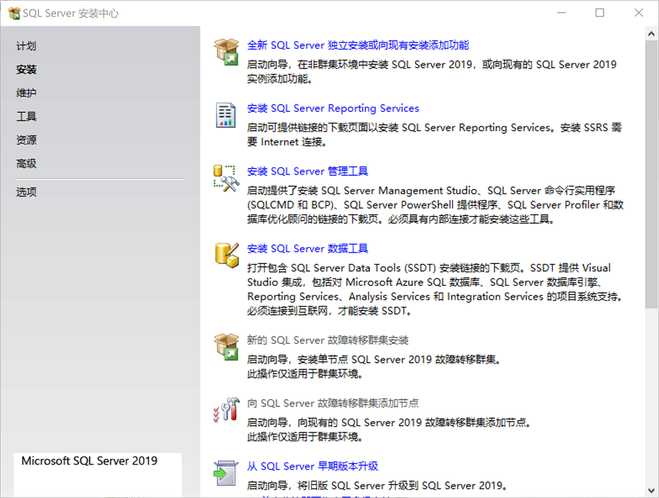Open the 选项 page in sidebar
Image resolution: width=659 pixels, height=498 pixels.
coord(26,192)
